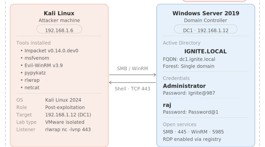Click the Password: Password@1 line
The height and width of the screenshot is (147, 265).
pos(191,112)
